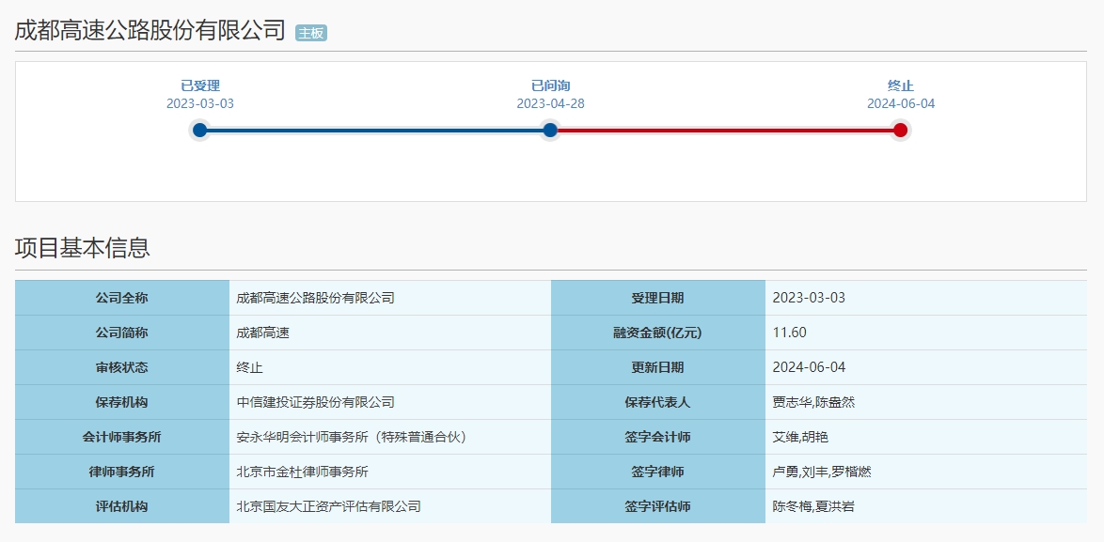Click the date 2024-06-04 under timeline 终止
This screenshot has width=1104, height=542.
coord(901,104)
